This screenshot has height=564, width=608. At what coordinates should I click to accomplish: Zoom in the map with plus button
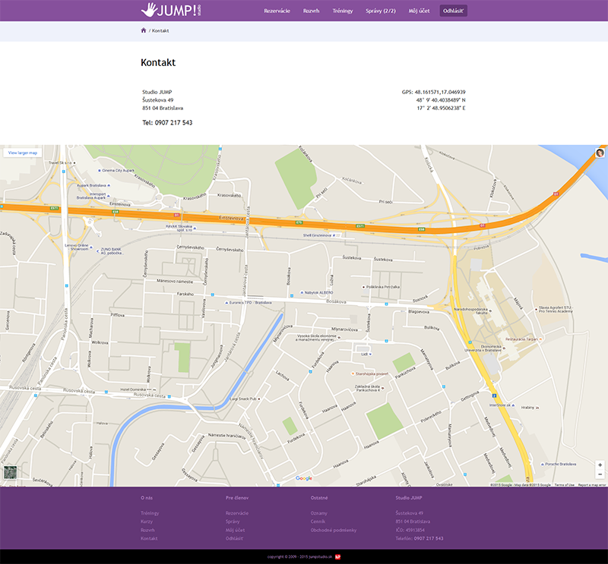coord(600,465)
